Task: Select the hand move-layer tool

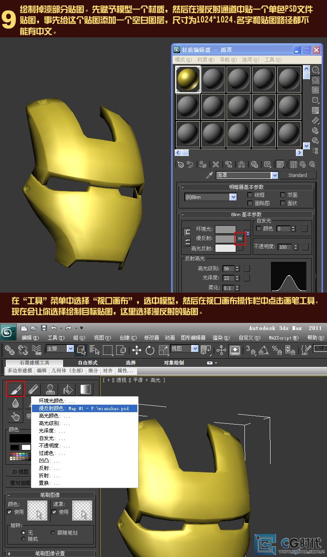Action: (15, 416)
